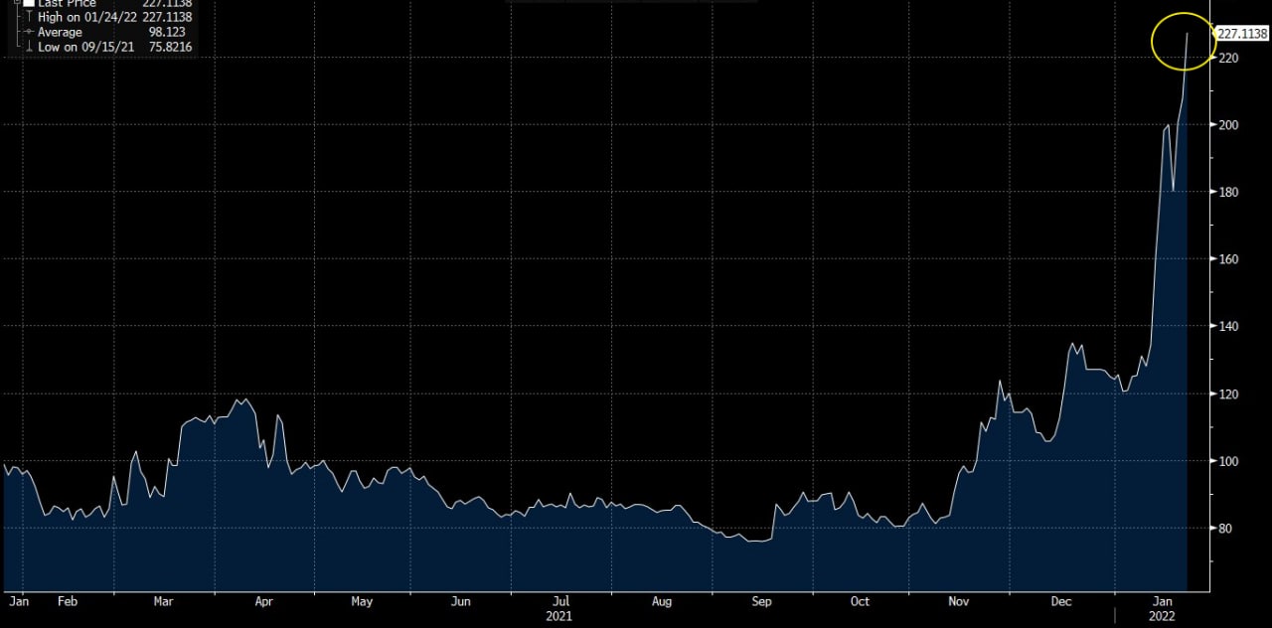1272x628 pixels.
Task: Click the 227.1138 high value in legend
Action: click(167, 17)
